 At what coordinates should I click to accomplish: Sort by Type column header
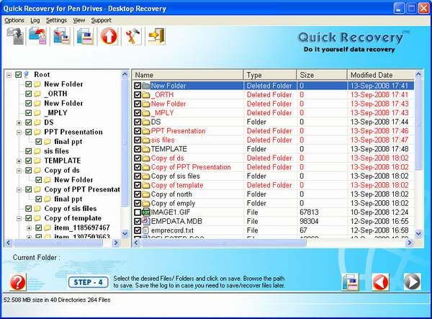pos(270,75)
